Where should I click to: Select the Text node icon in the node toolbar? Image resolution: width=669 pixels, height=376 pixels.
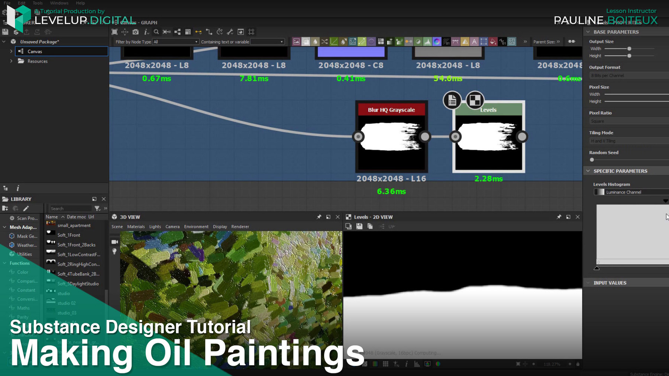pos(475,41)
